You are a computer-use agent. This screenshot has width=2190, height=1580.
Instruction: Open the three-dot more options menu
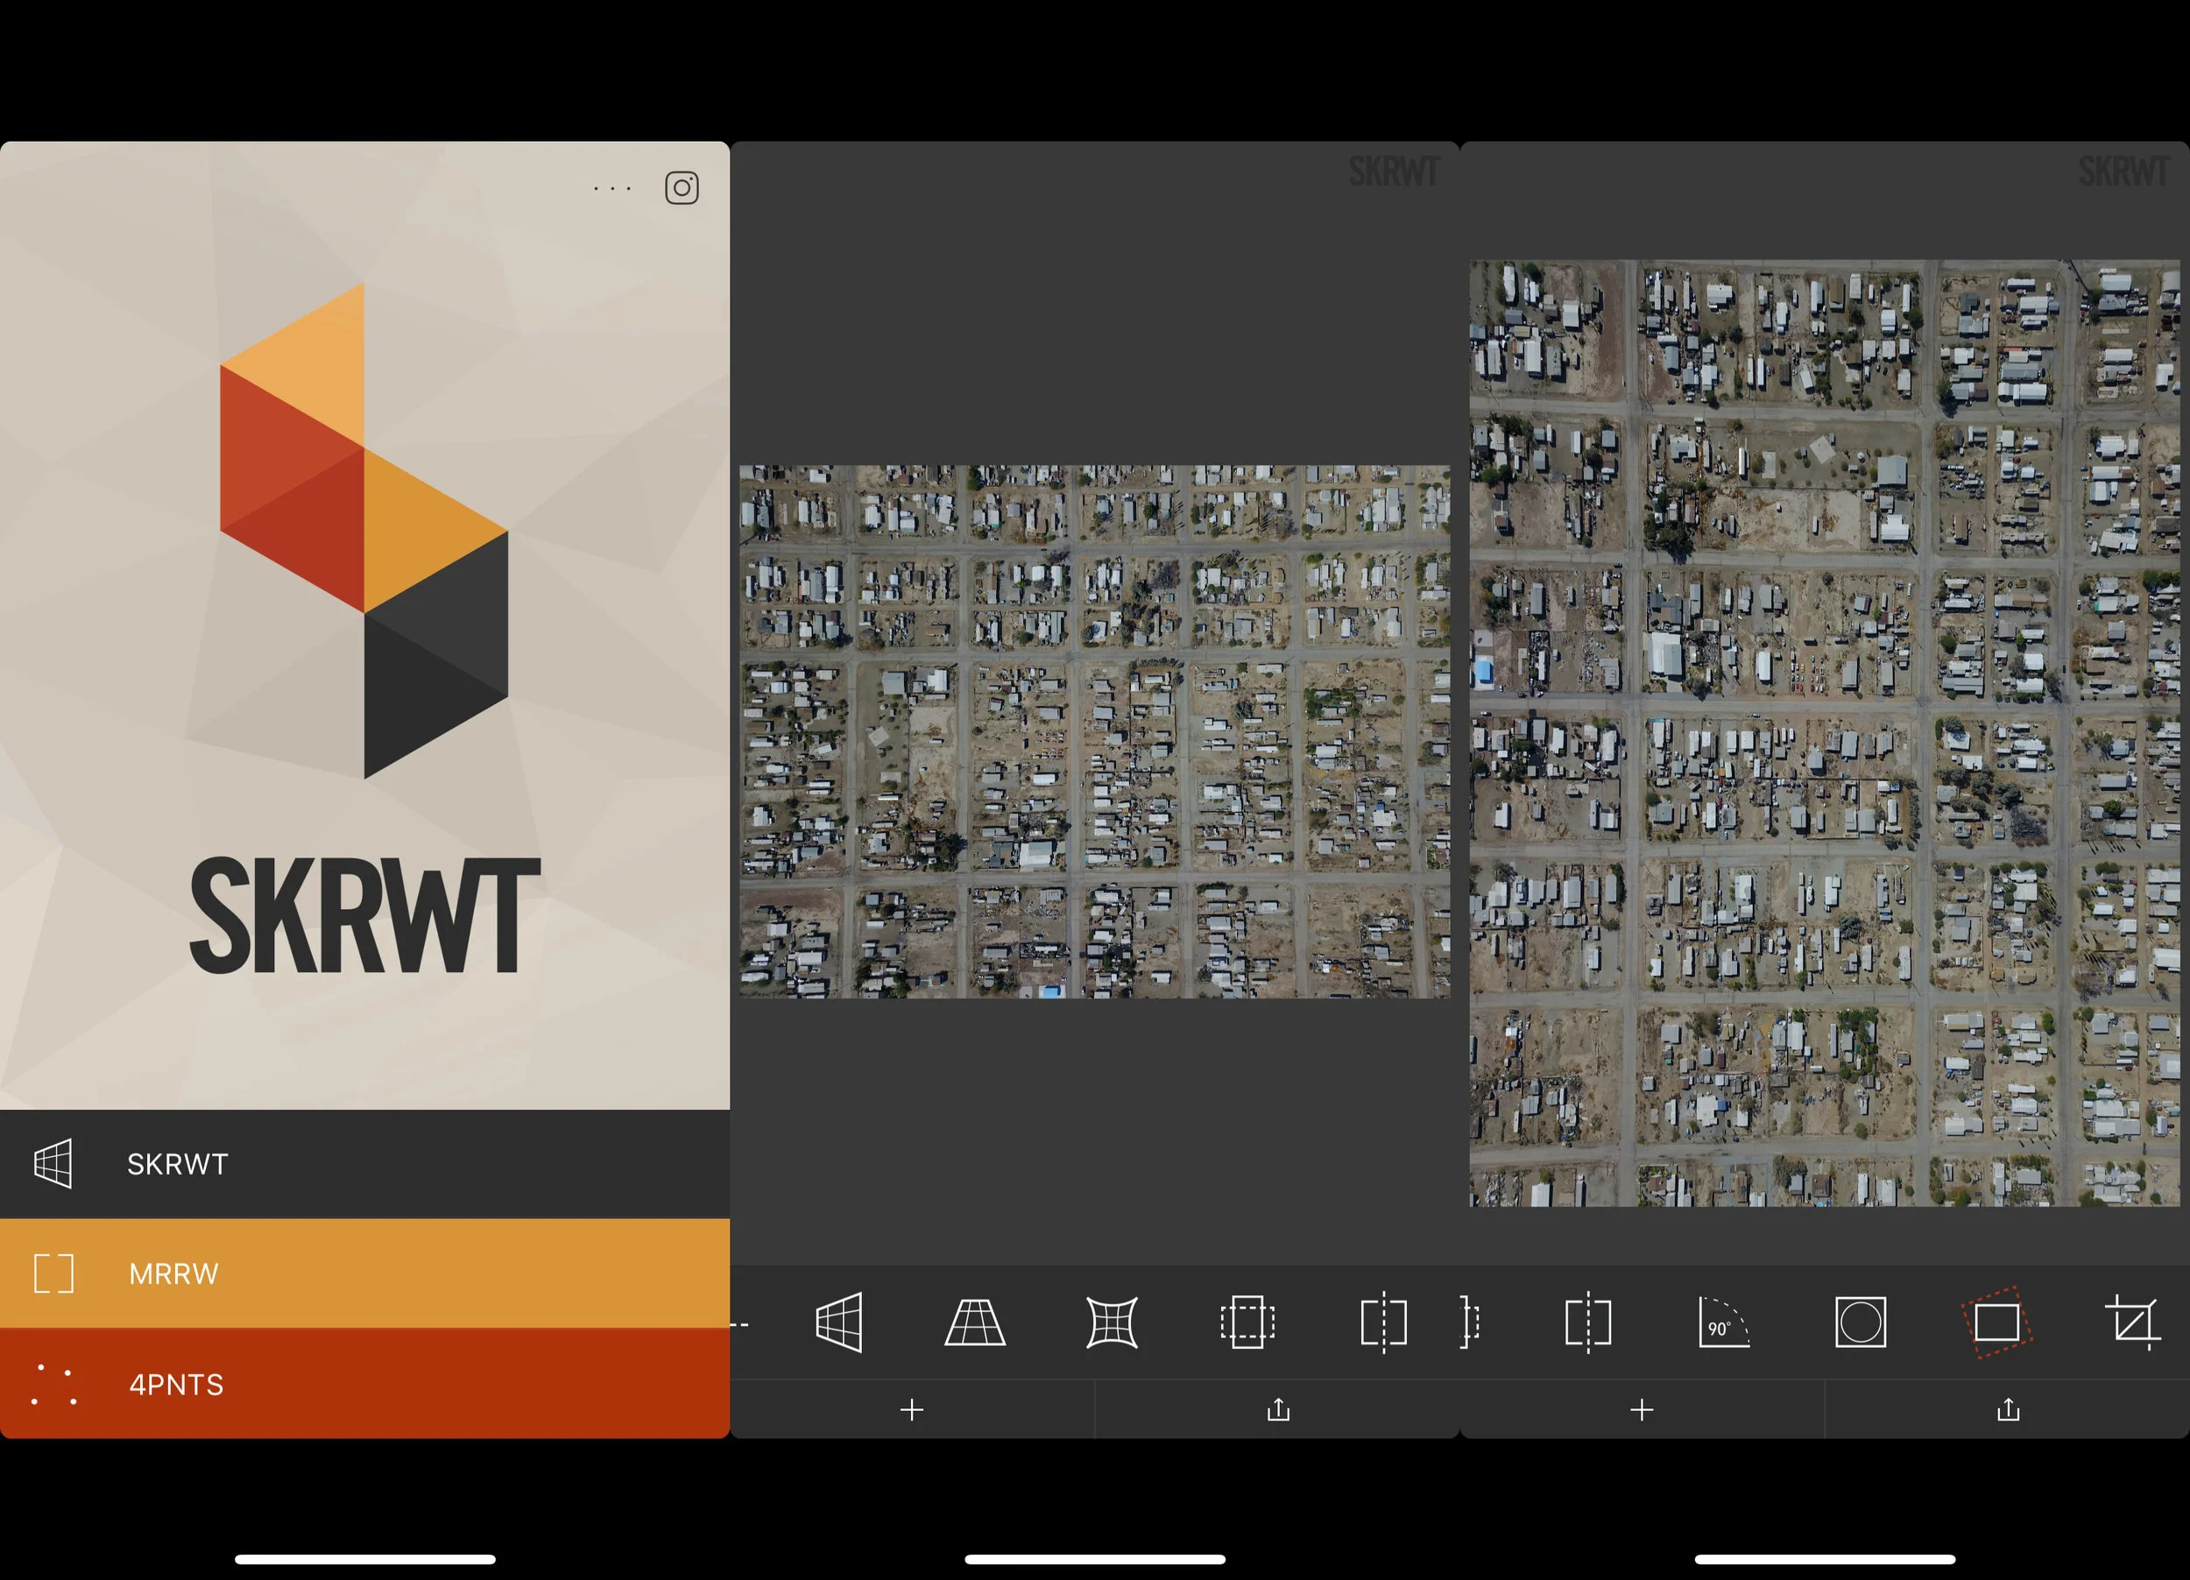click(x=612, y=189)
